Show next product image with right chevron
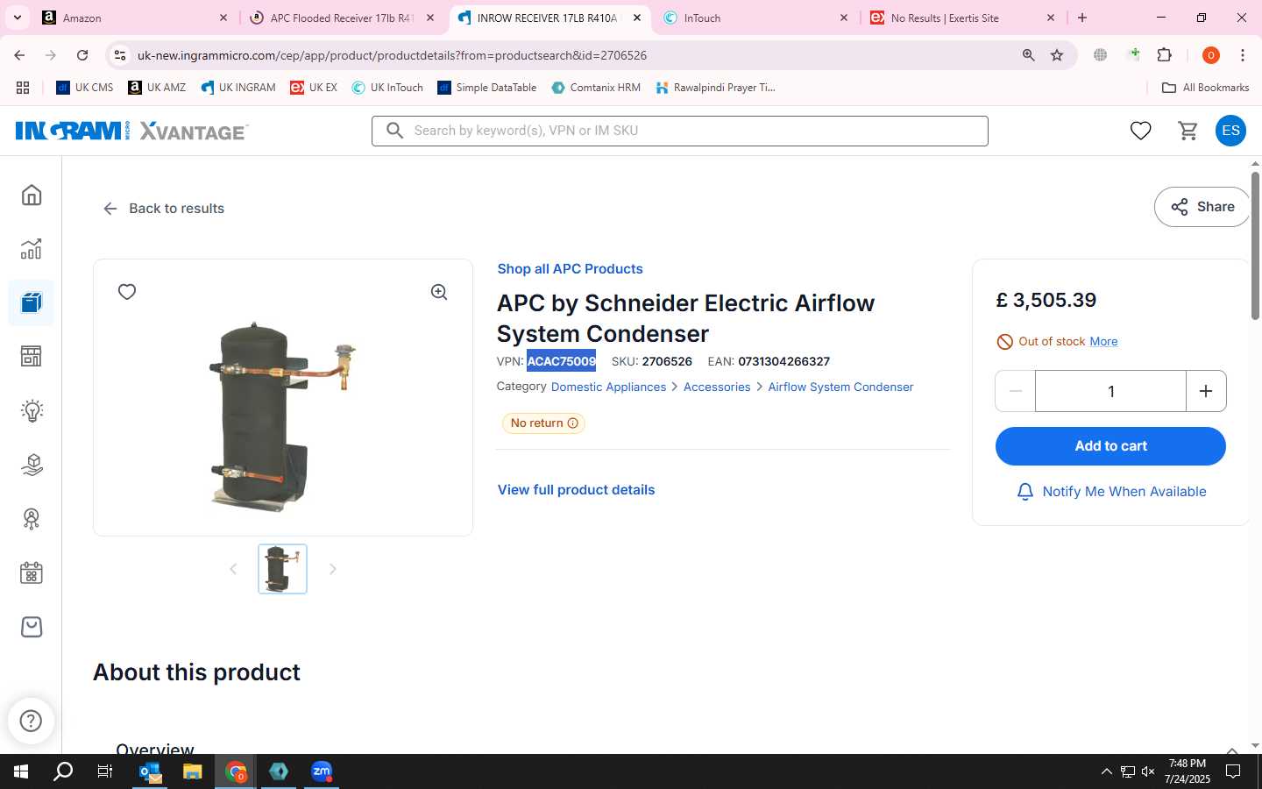The height and width of the screenshot is (789, 1262). (332, 569)
